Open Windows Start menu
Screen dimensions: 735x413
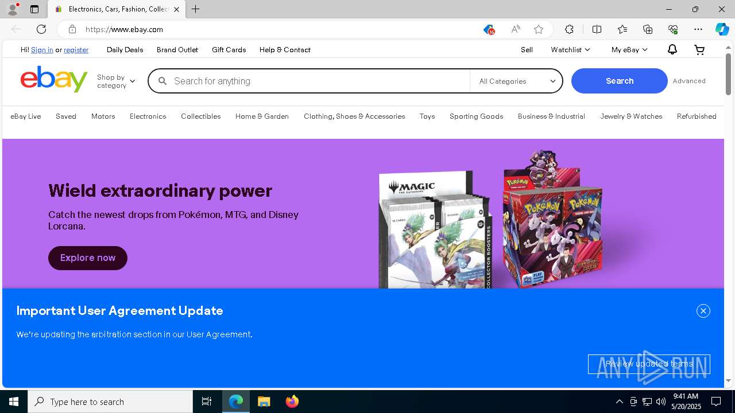(14, 402)
